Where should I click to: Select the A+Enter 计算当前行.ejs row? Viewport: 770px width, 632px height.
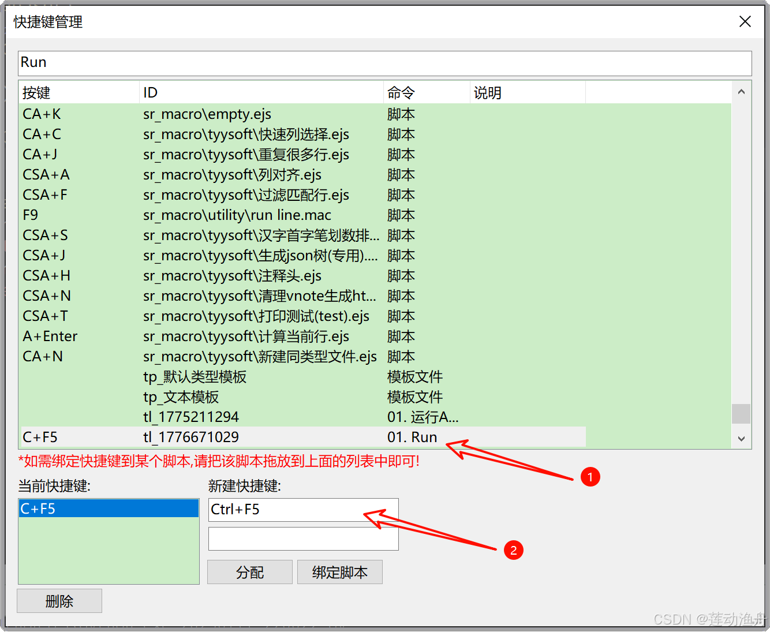pyautogui.click(x=303, y=336)
